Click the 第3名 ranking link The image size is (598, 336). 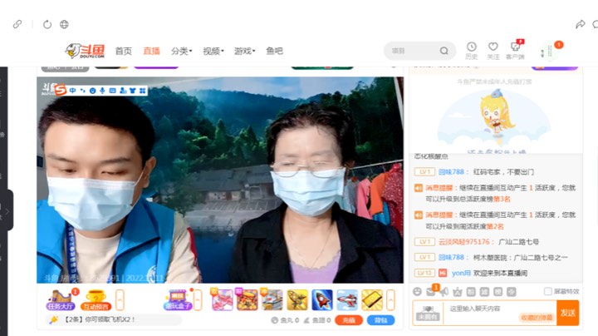(x=502, y=199)
